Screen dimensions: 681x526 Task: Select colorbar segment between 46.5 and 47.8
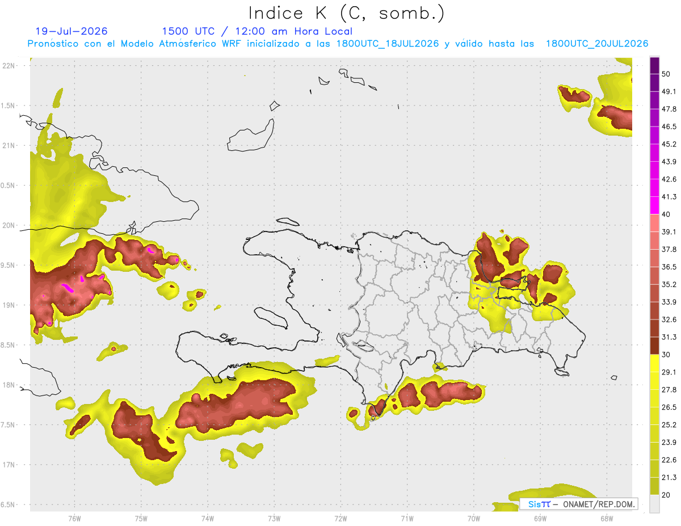[654, 117]
